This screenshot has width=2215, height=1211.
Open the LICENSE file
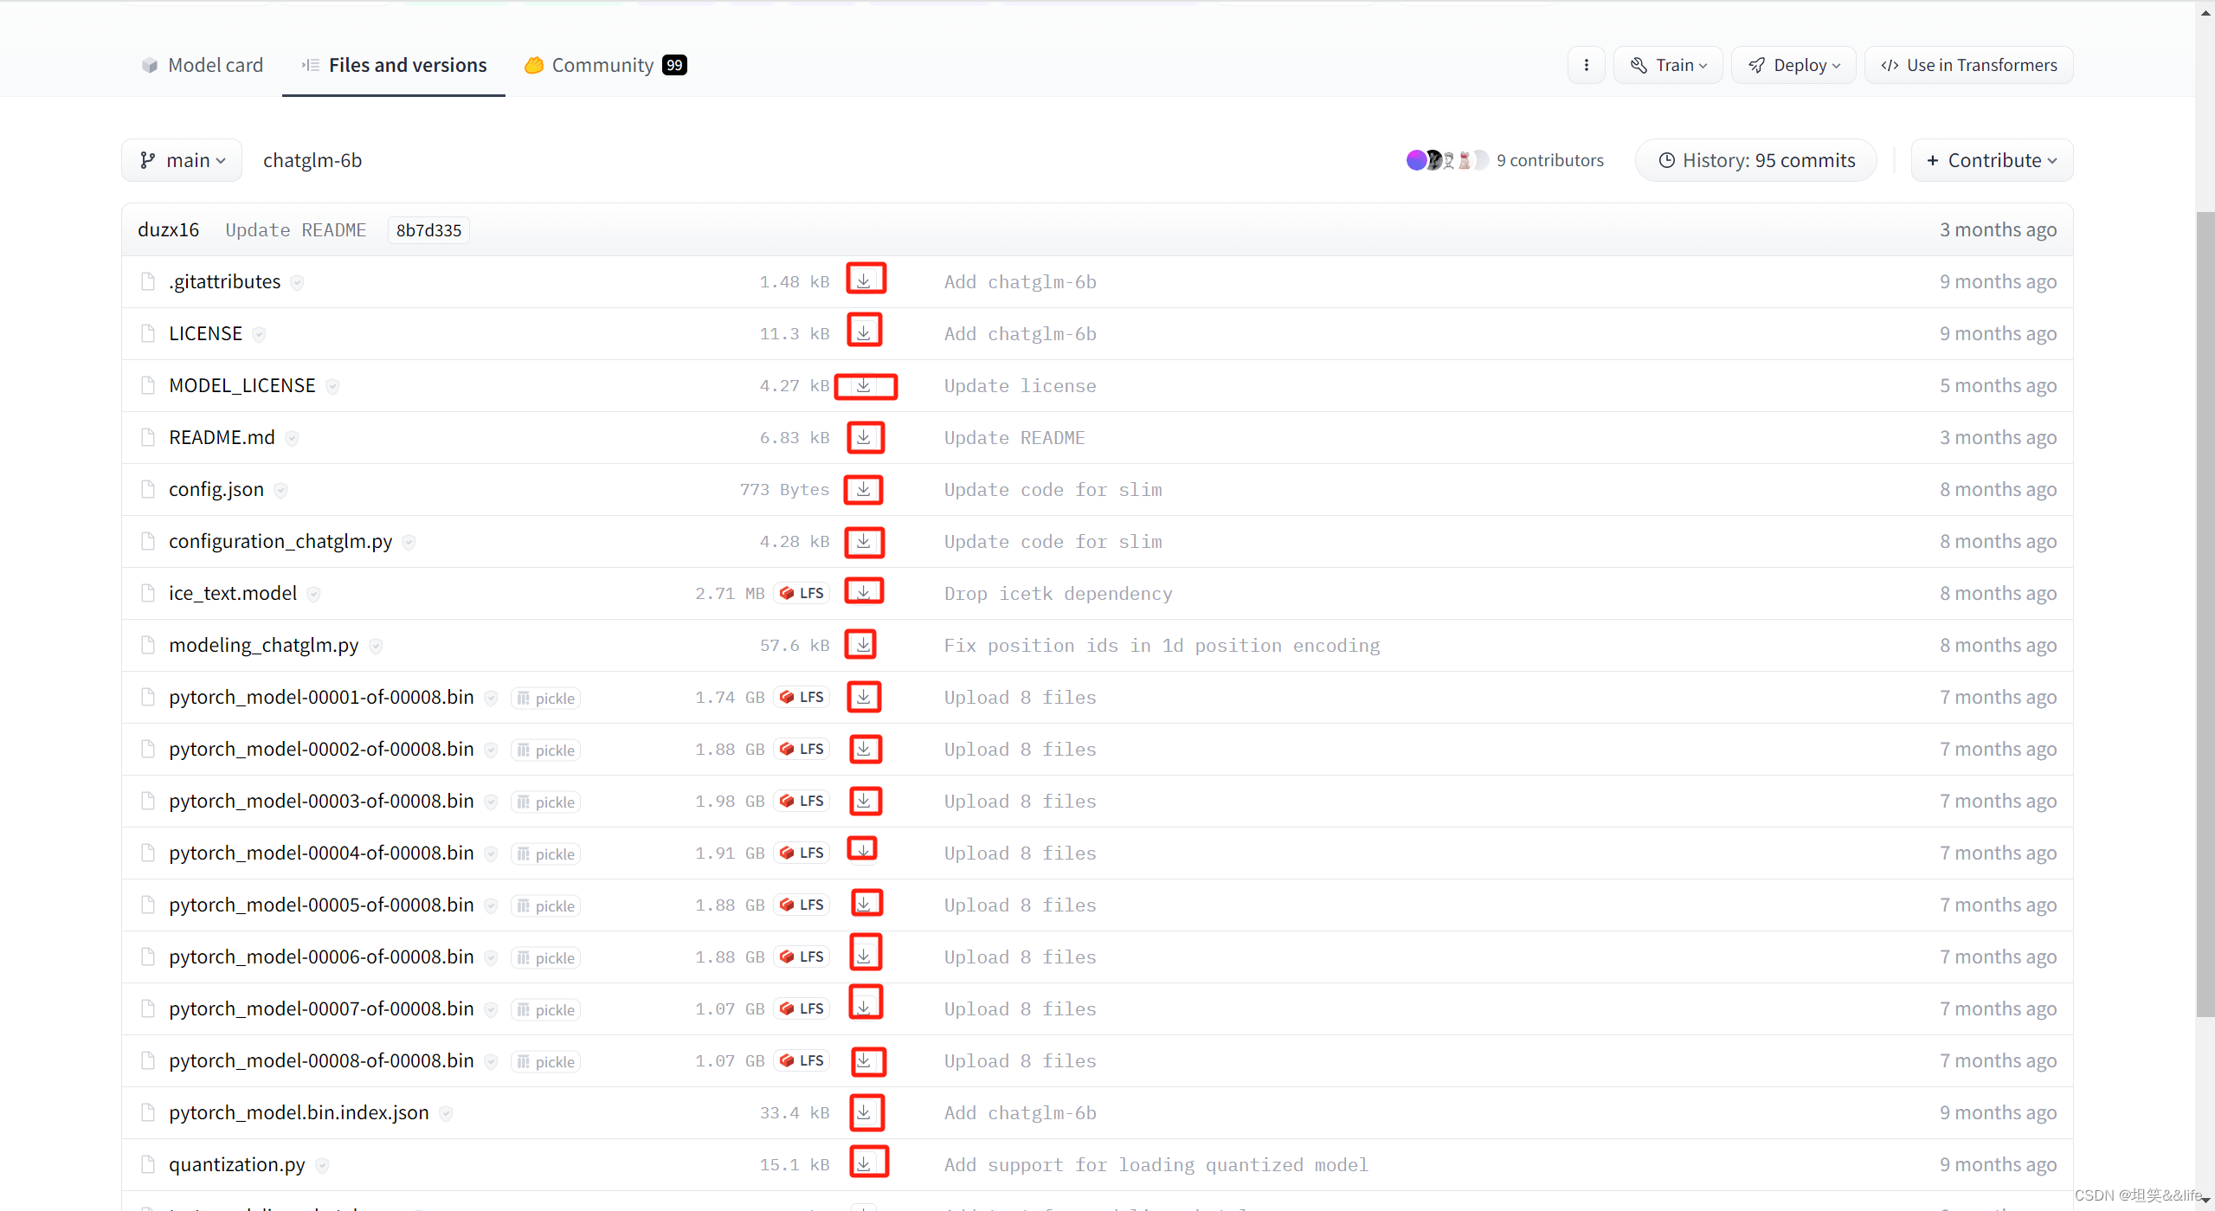(x=206, y=333)
